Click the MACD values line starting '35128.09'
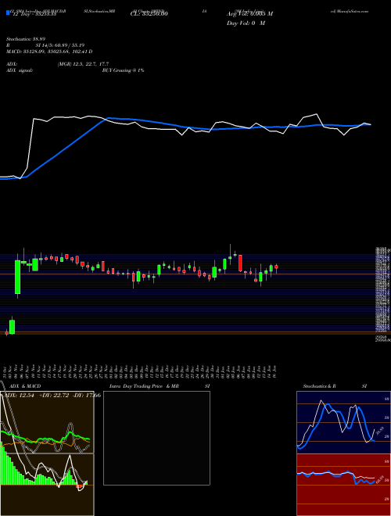Viewport: 391px width, 516px height. (x=56, y=52)
